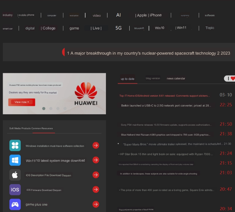235x212 pixels.
Task: Open the Live category link
Action: click(x=96, y=28)
